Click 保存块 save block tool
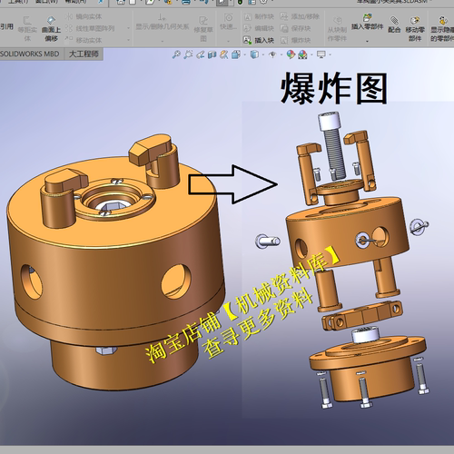The image size is (454, 454). click(x=295, y=28)
